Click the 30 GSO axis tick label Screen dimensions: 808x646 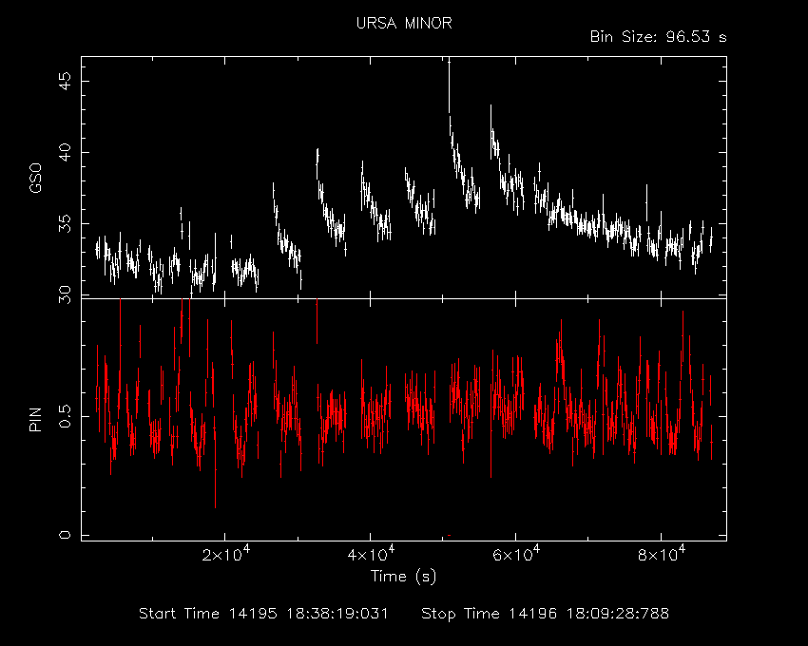[x=65, y=294]
